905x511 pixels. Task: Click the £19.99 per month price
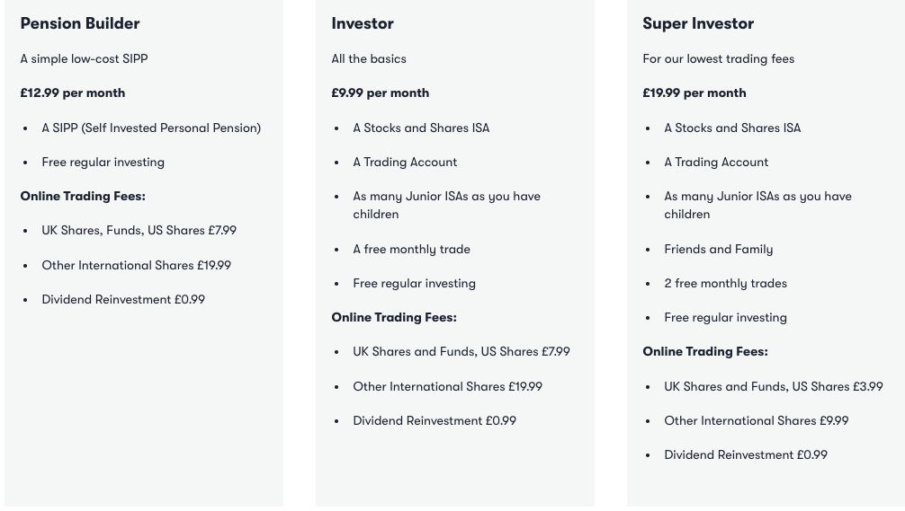[x=694, y=93]
